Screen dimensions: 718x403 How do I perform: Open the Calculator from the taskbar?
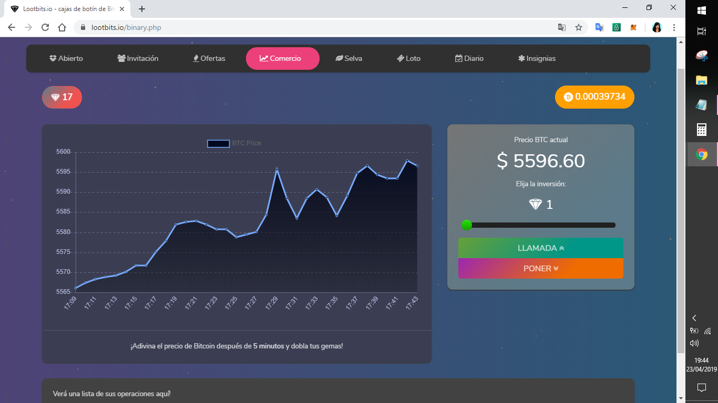click(x=701, y=130)
